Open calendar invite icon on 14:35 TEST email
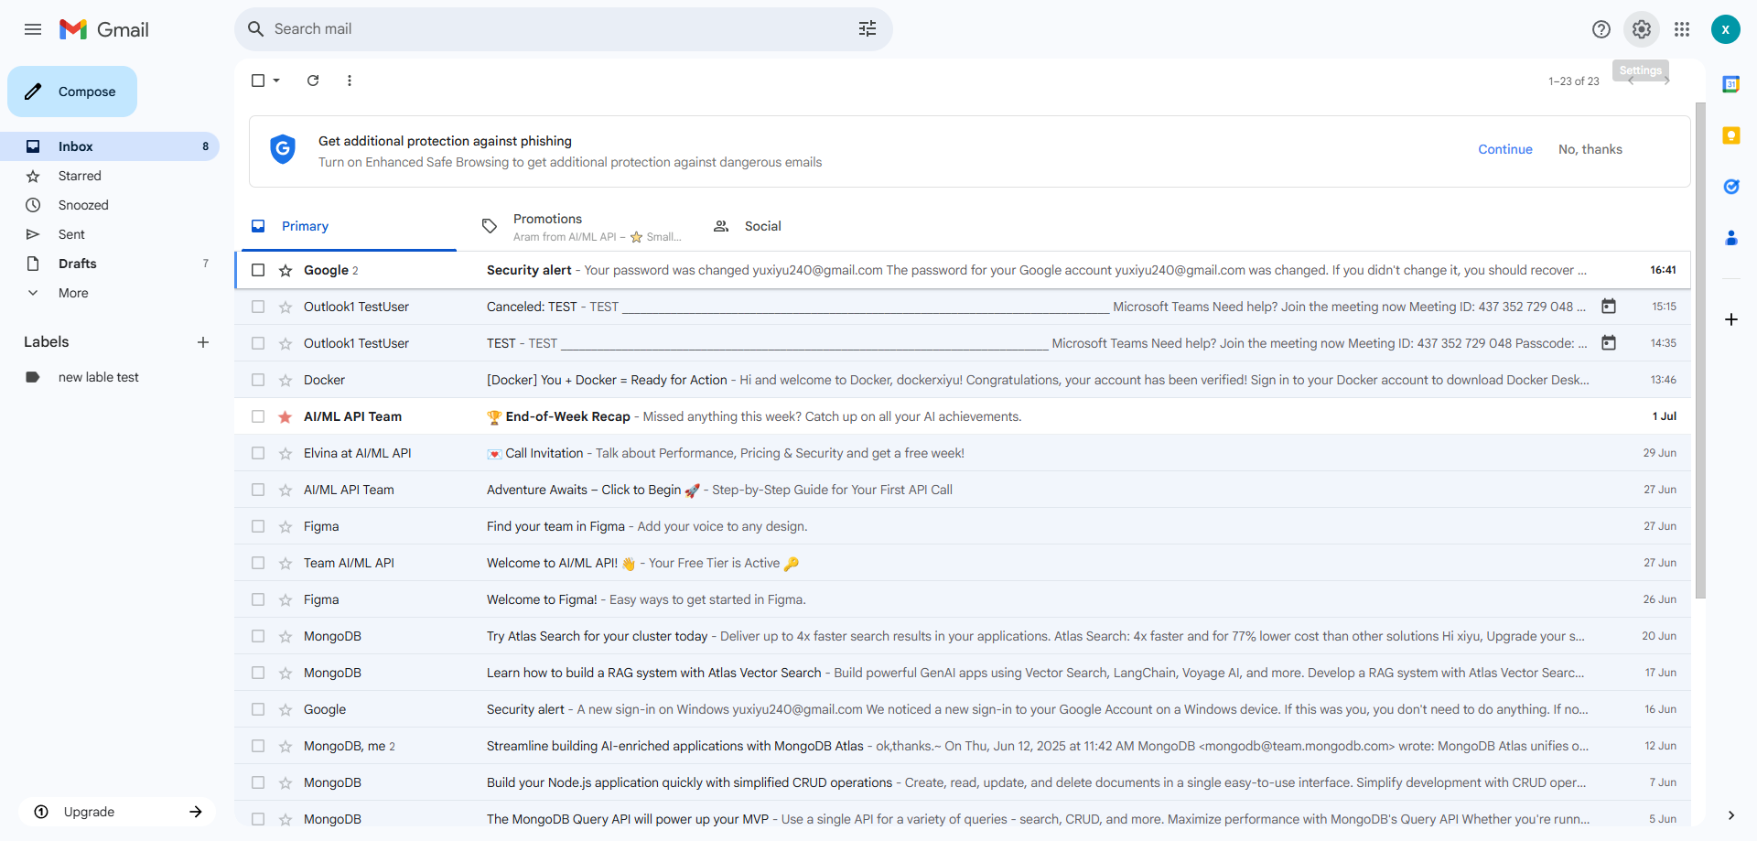1757x841 pixels. (1609, 343)
